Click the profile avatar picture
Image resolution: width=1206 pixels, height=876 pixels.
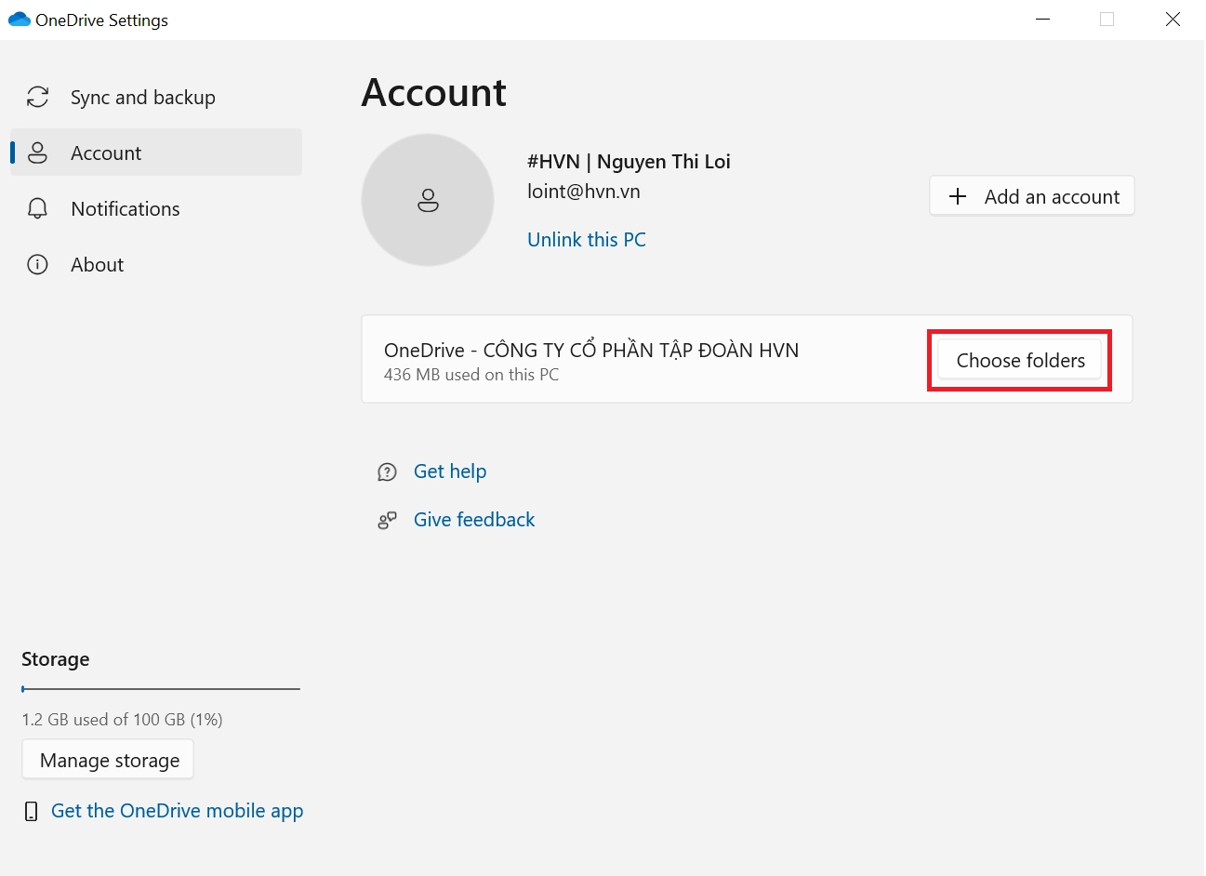click(428, 200)
